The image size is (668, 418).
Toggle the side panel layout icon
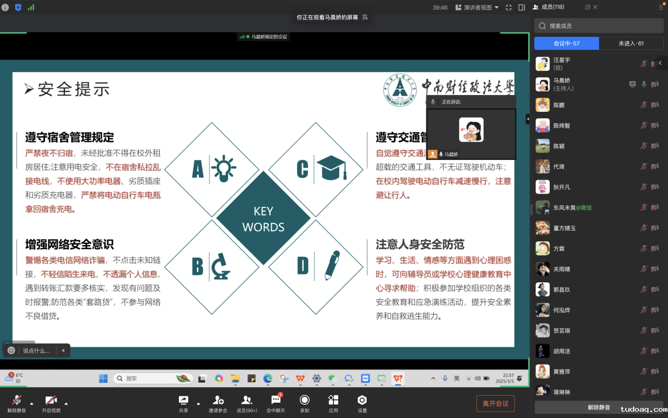[x=521, y=7]
